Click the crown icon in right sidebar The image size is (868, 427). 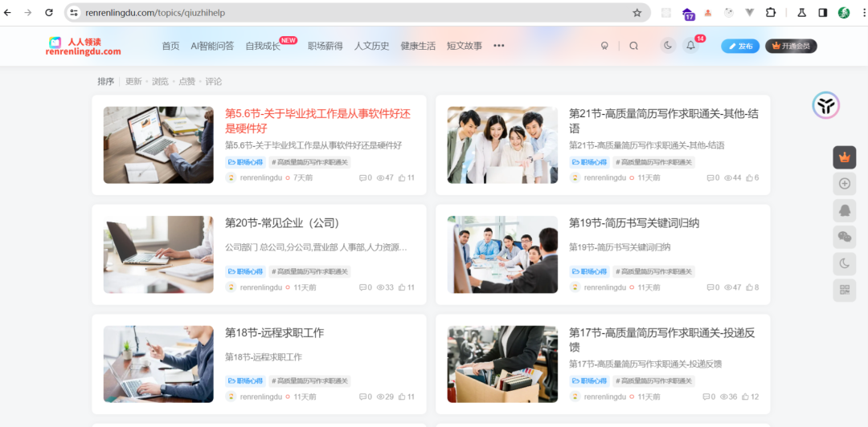point(844,157)
